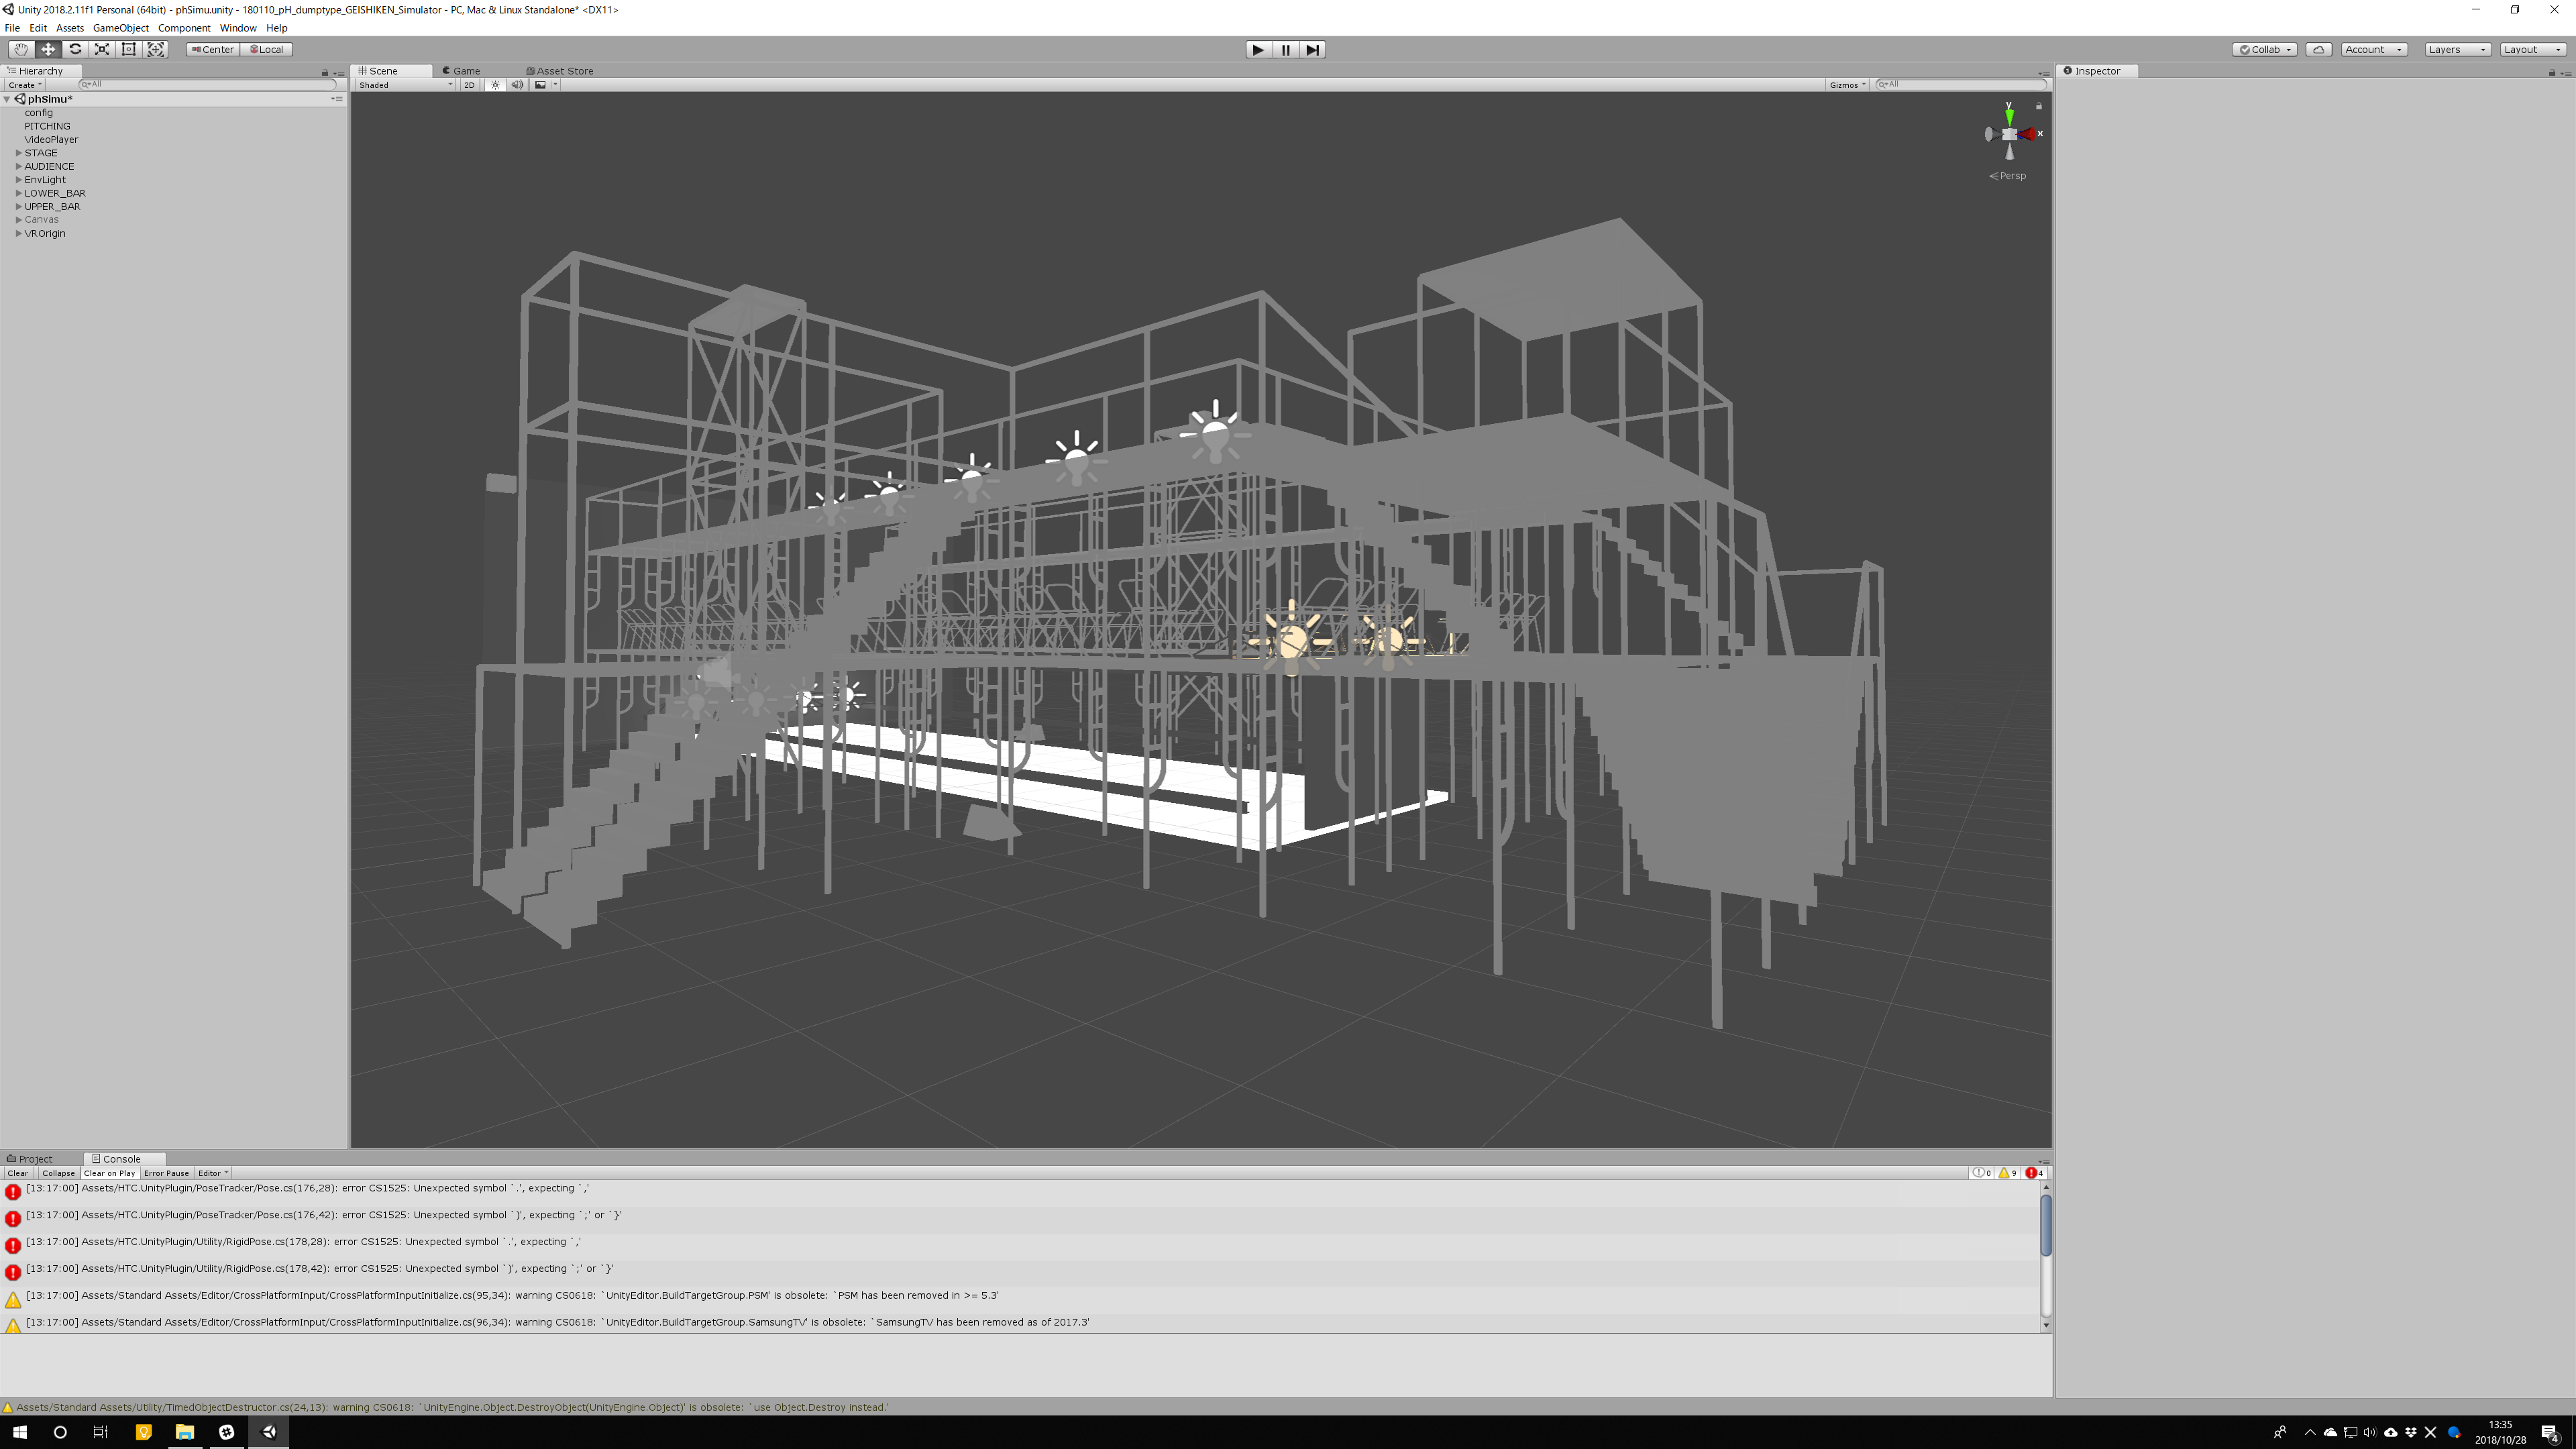Expand the AUDIENCE object

point(19,166)
